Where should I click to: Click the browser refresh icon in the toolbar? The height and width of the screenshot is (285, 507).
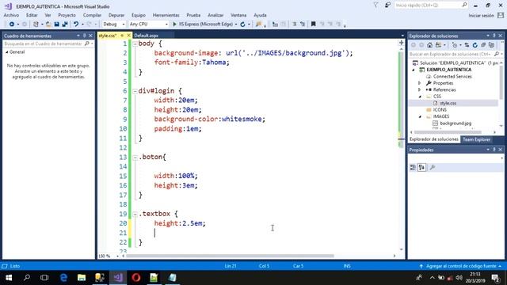pyautogui.click(x=243, y=25)
